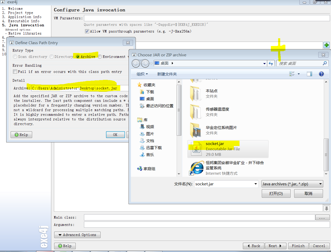Click main class browse ... button
Image resolution: width=331 pixels, height=252 pixels.
coord(322,218)
